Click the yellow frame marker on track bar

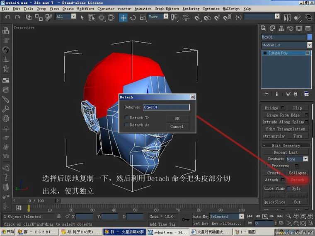29,208
